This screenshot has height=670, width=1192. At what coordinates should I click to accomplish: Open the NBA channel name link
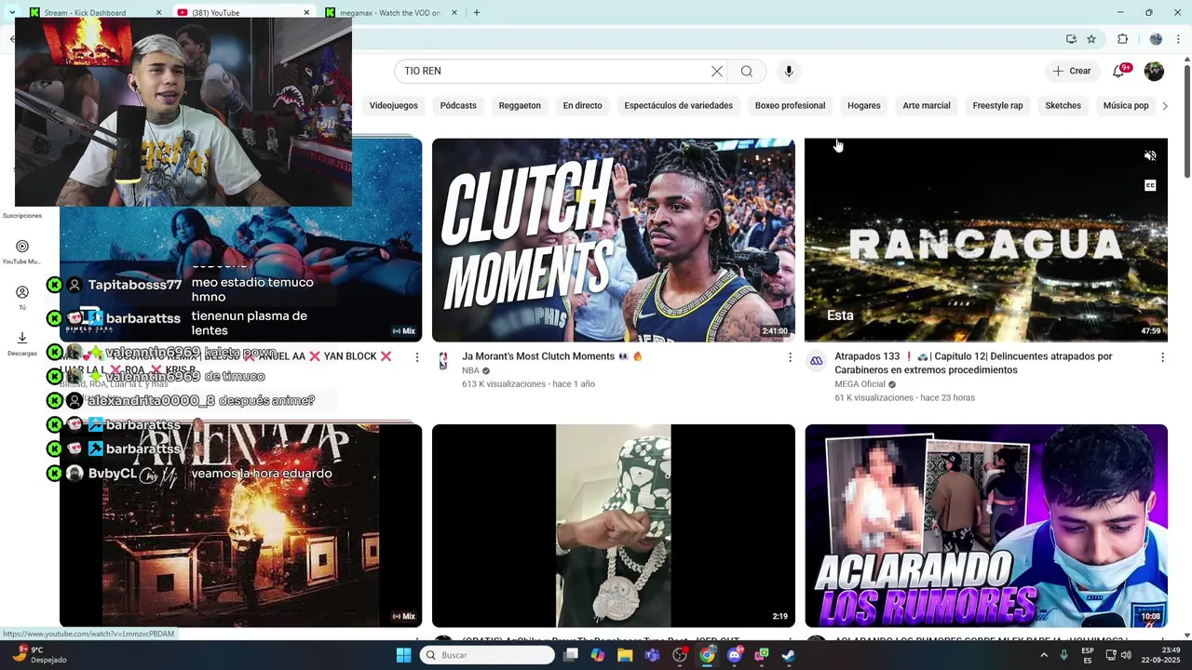pyautogui.click(x=470, y=370)
